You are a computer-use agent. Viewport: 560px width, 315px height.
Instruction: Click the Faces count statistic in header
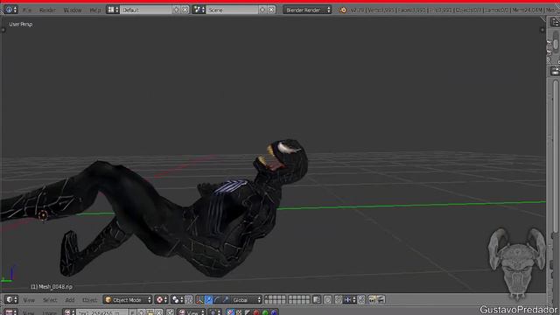[412, 10]
